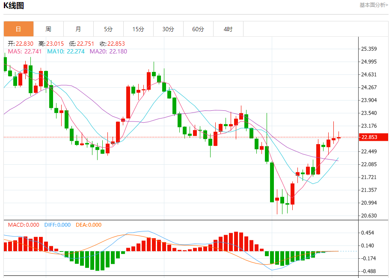Open the 基本面分析 link

(374, 5)
